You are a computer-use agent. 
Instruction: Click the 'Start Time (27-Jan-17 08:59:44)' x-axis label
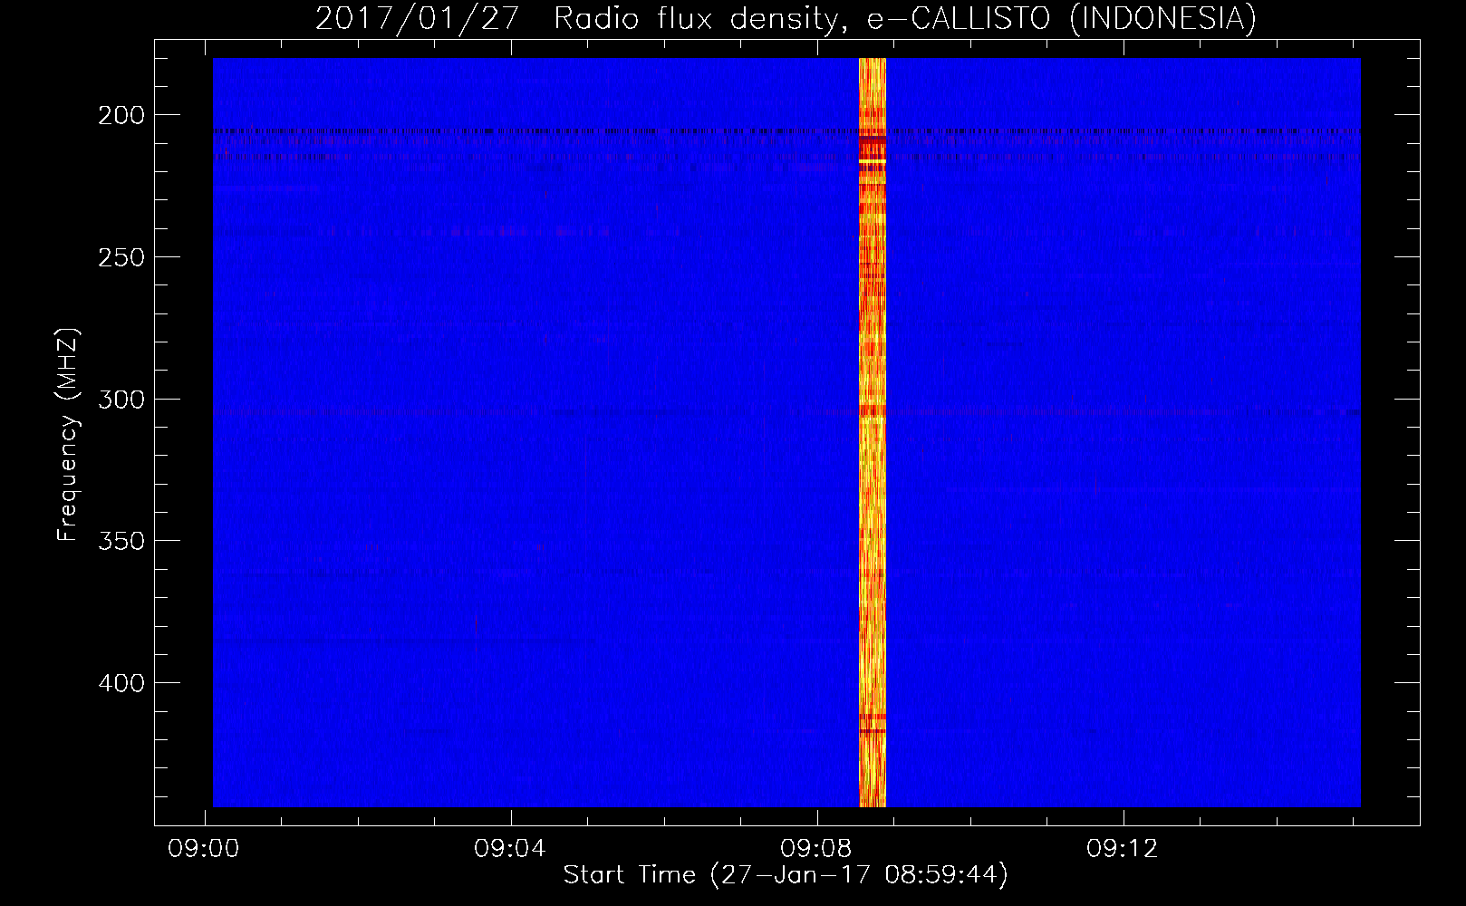click(786, 875)
